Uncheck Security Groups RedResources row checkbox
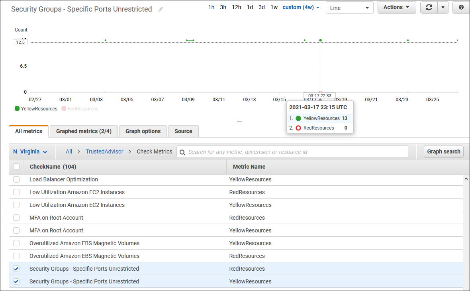 (x=16, y=269)
